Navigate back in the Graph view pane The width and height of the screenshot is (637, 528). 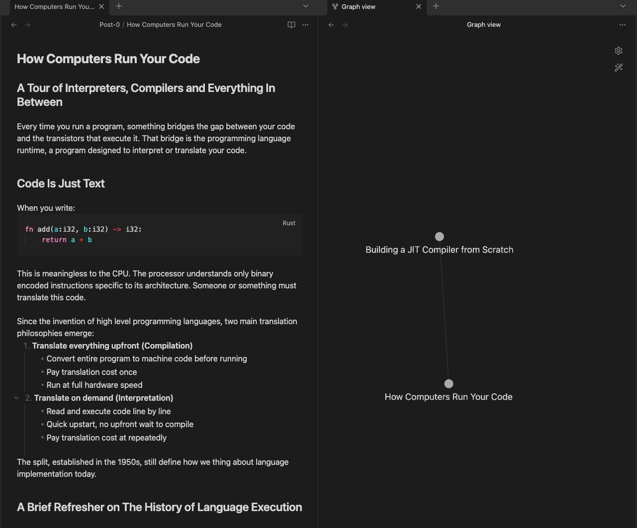(x=331, y=24)
